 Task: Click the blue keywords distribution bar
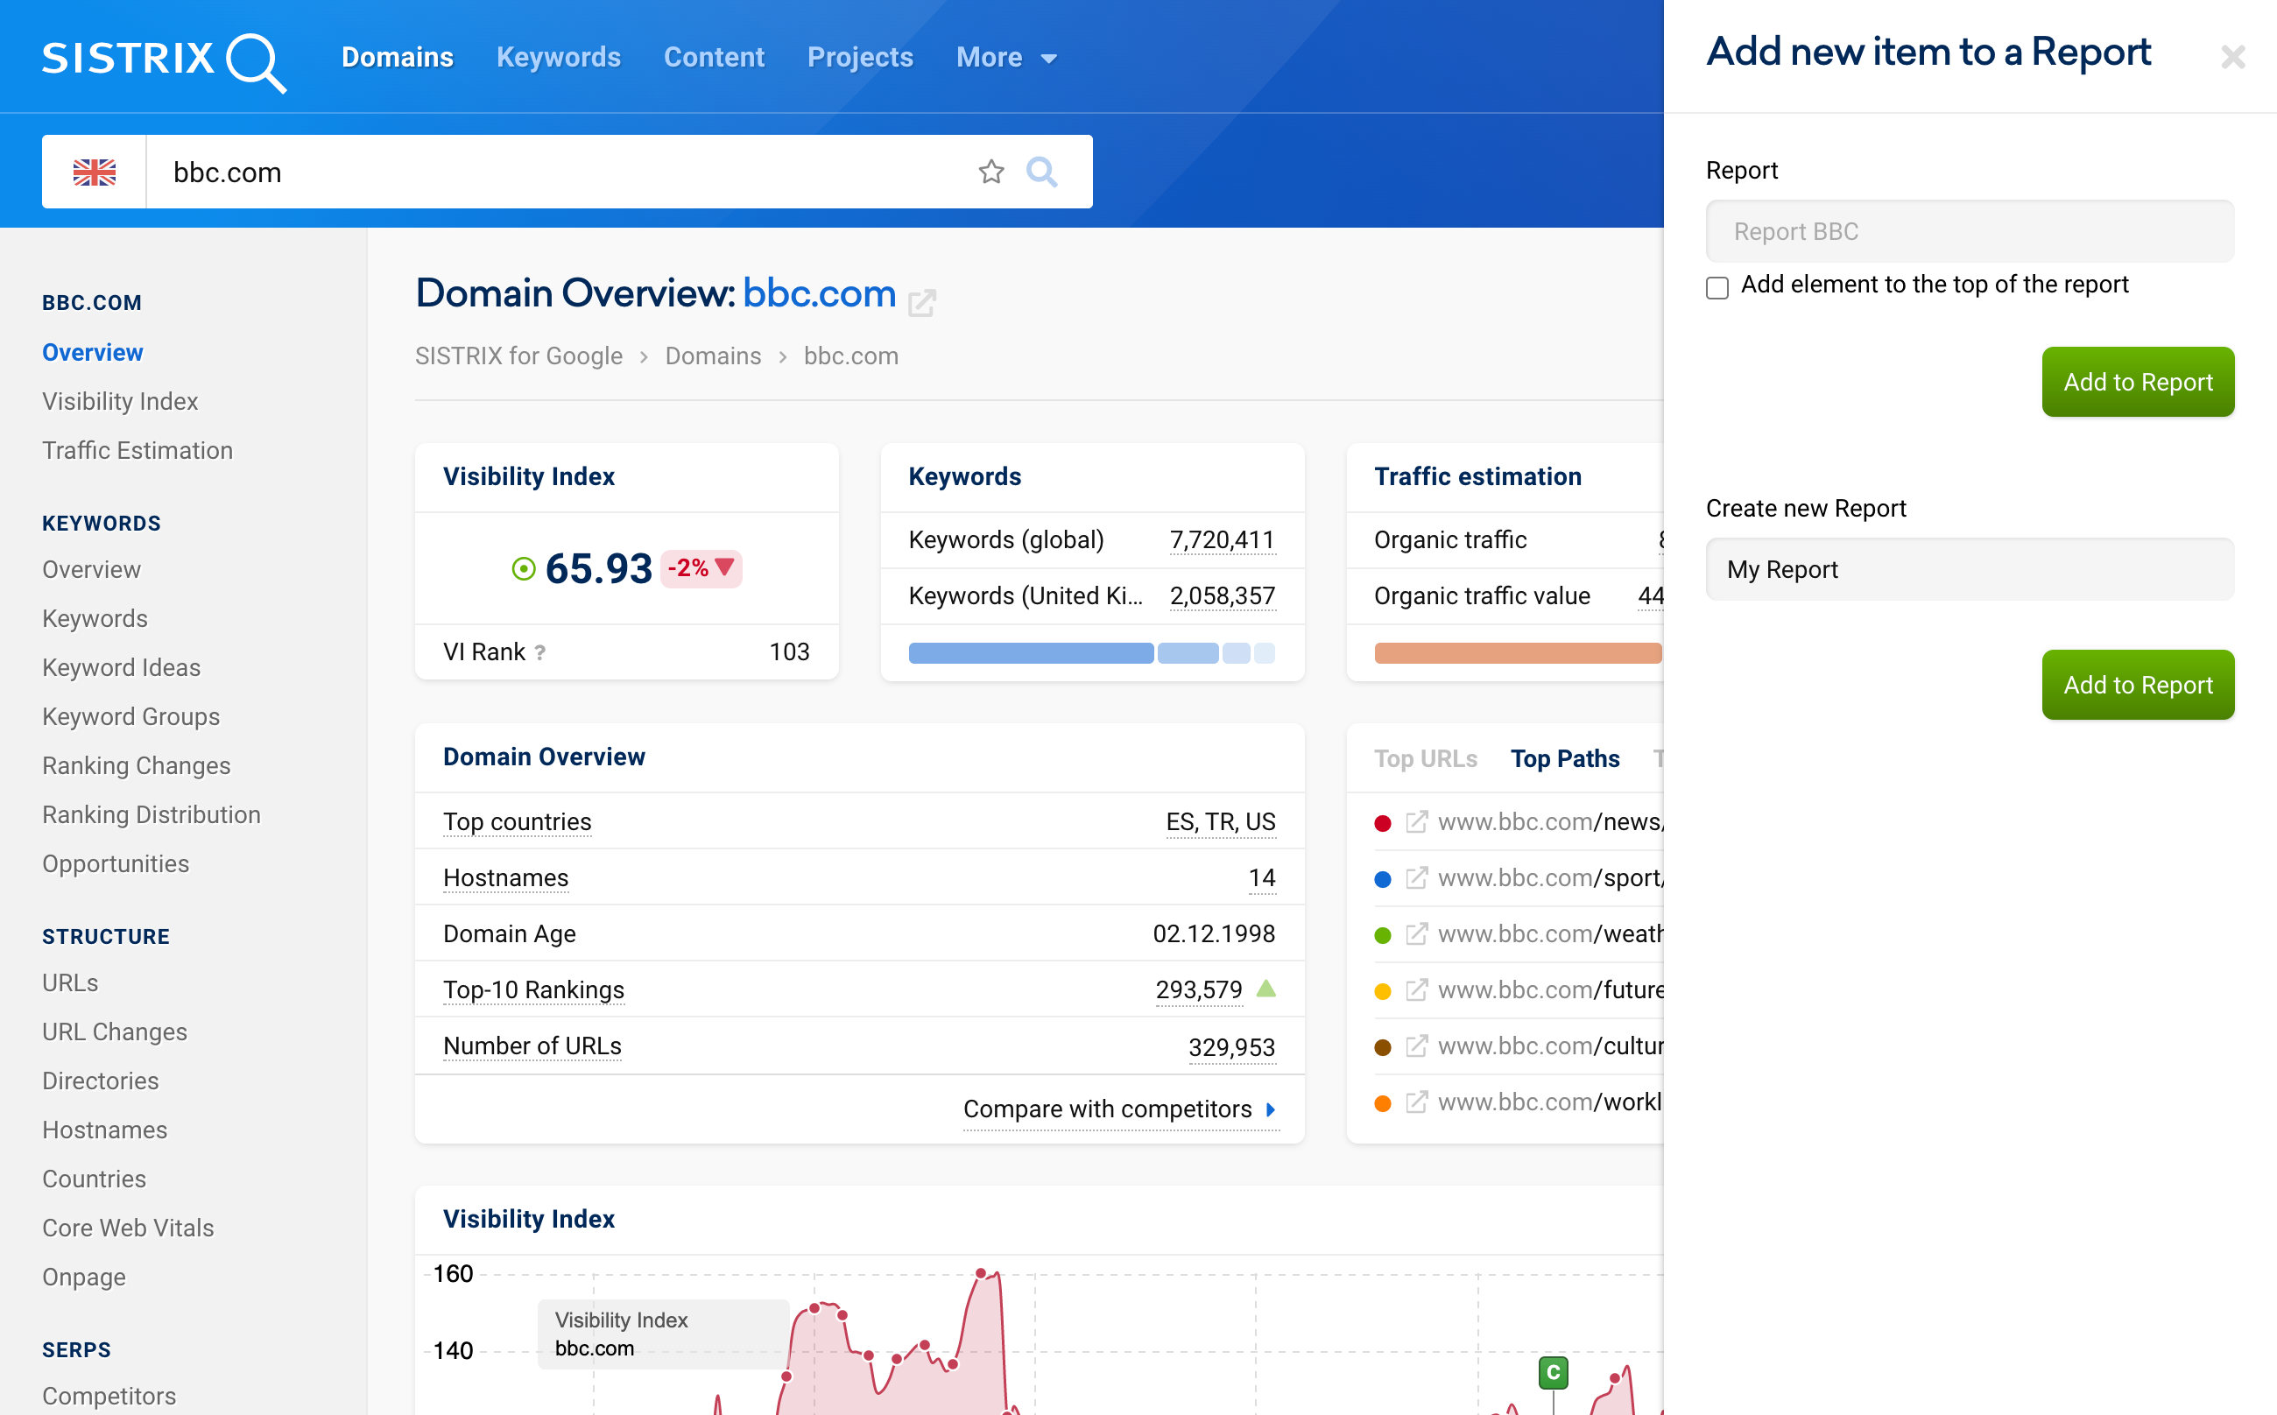point(1091,653)
